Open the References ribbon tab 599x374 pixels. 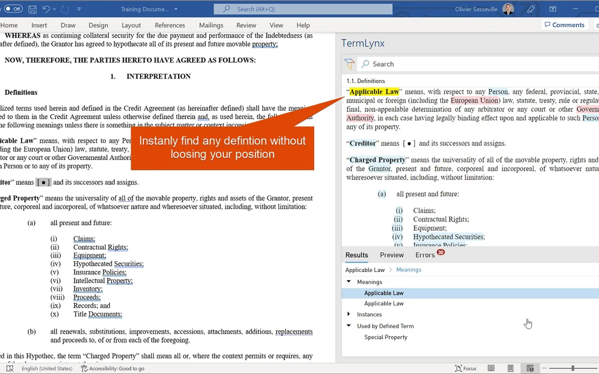[x=170, y=25]
